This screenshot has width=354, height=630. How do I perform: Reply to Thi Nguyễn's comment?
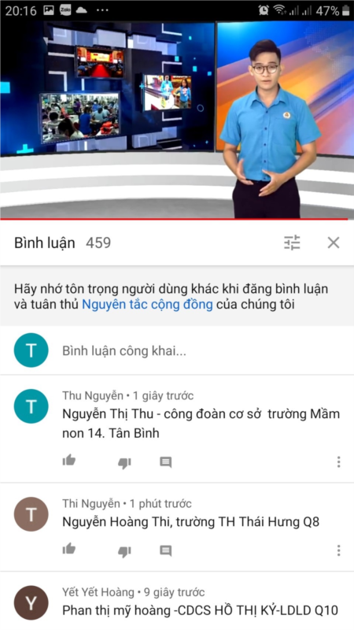click(x=166, y=550)
